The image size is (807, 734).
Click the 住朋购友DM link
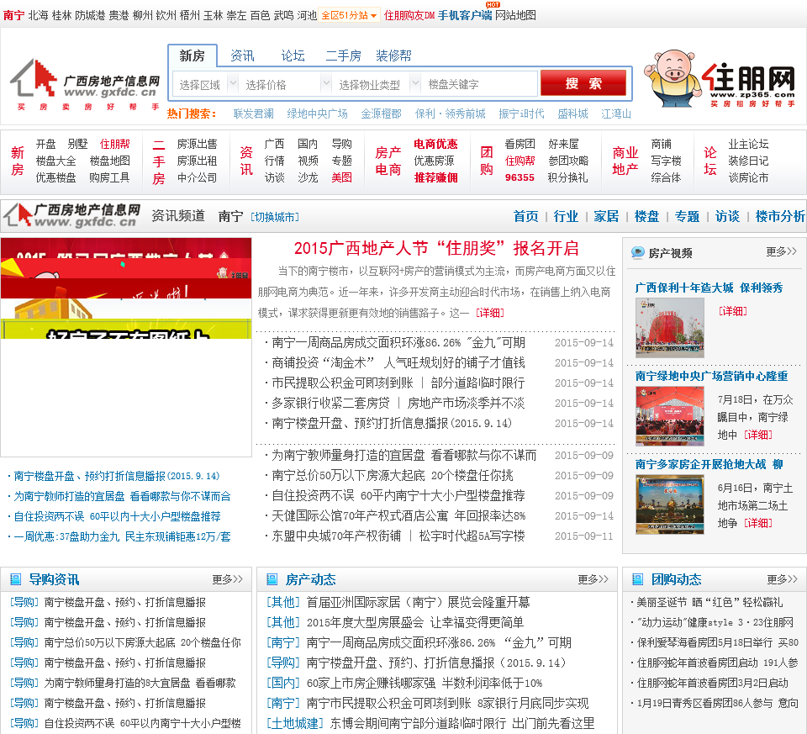[x=409, y=15]
